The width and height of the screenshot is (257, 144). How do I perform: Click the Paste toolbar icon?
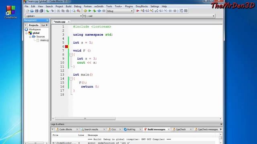click(x=67, y=11)
